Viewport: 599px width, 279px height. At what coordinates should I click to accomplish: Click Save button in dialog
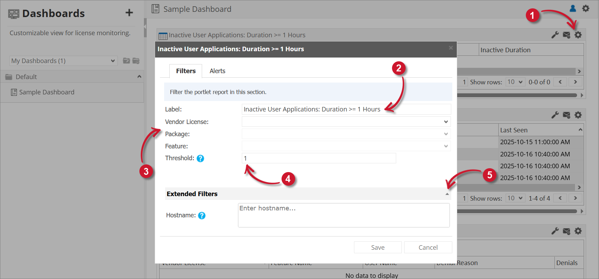click(x=378, y=247)
